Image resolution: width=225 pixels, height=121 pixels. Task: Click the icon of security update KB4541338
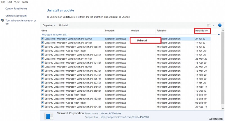43,71
